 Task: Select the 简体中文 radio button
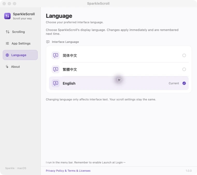pos(184,55)
